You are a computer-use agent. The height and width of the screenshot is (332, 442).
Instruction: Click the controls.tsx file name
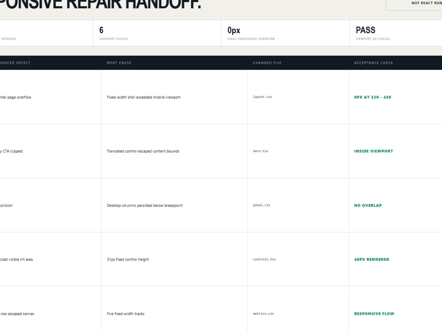tap(264, 259)
